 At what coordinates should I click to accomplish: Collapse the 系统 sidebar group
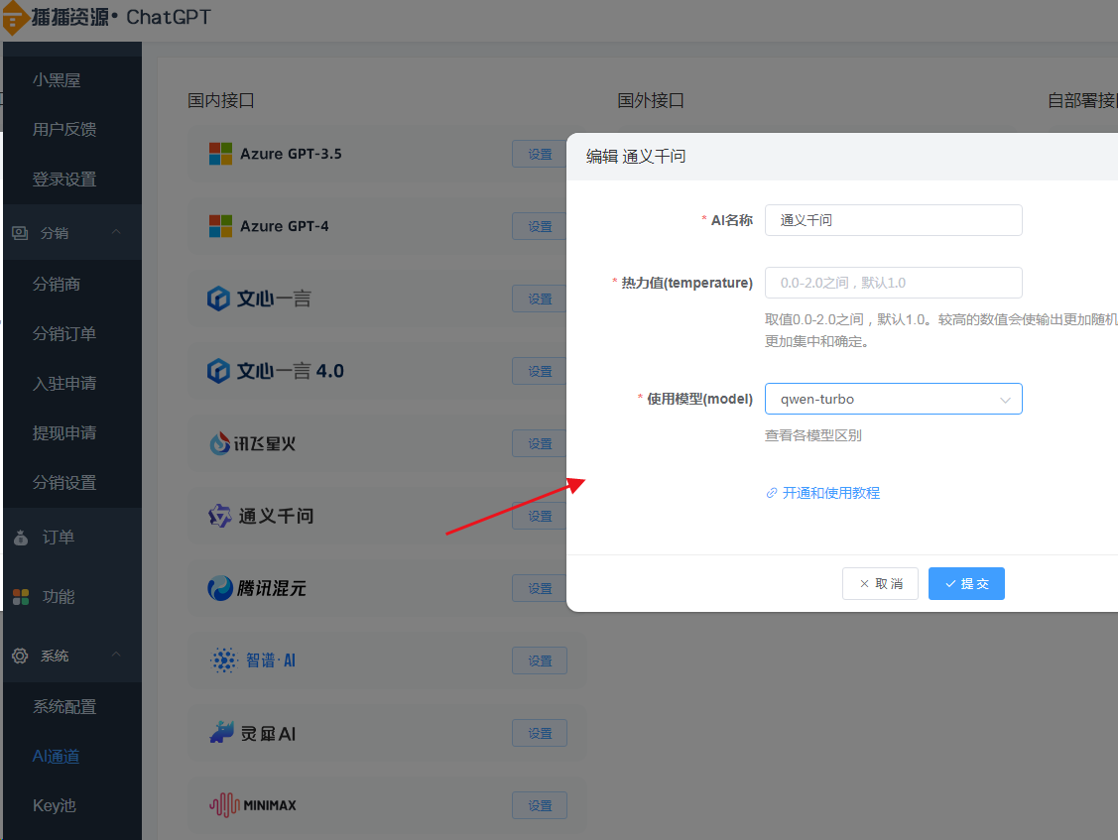click(116, 655)
